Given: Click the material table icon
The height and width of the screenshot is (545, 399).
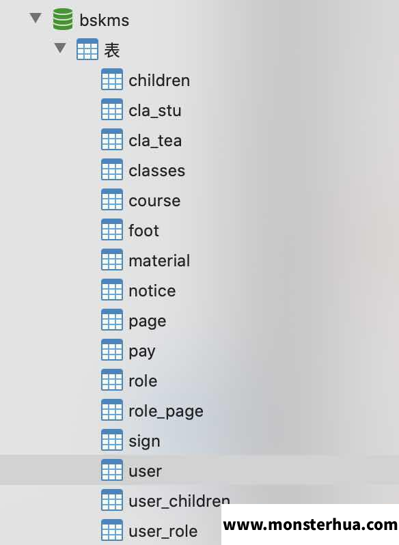Looking at the screenshot, I should click(112, 260).
